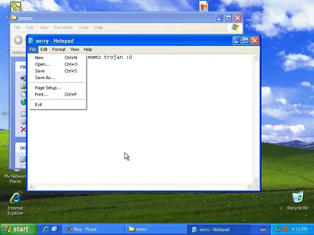Choose New from the File menu
The image size is (314, 235).
click(x=57, y=58)
